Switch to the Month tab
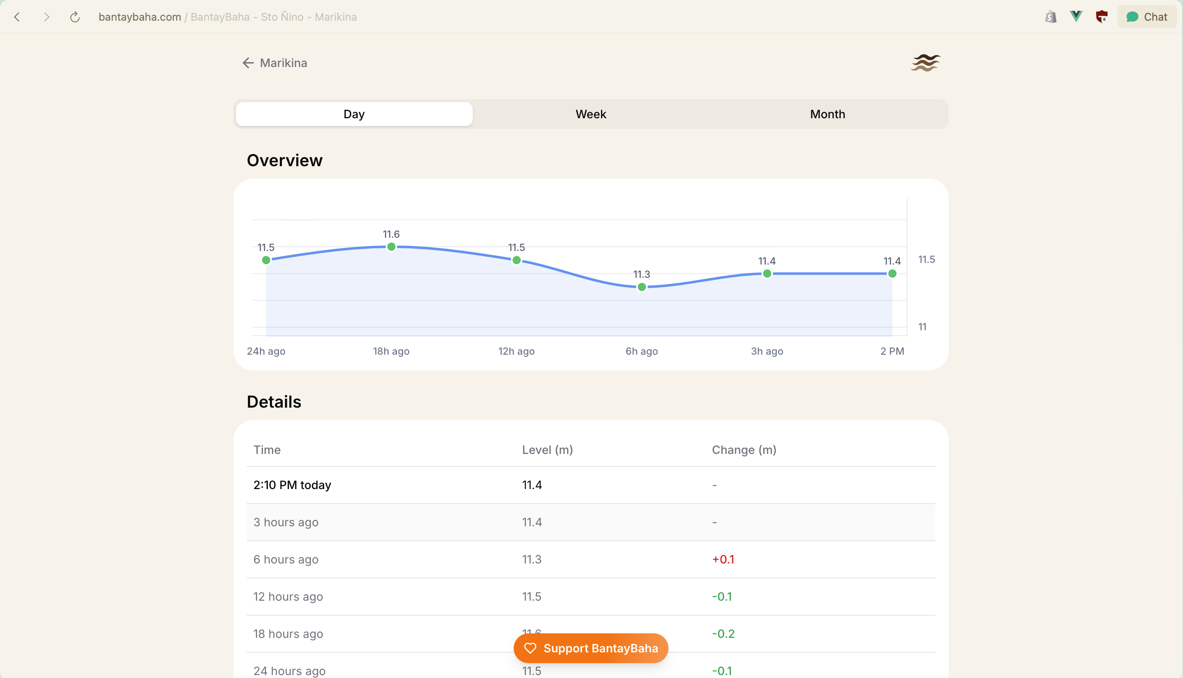Viewport: 1183px width, 678px height. tap(827, 114)
